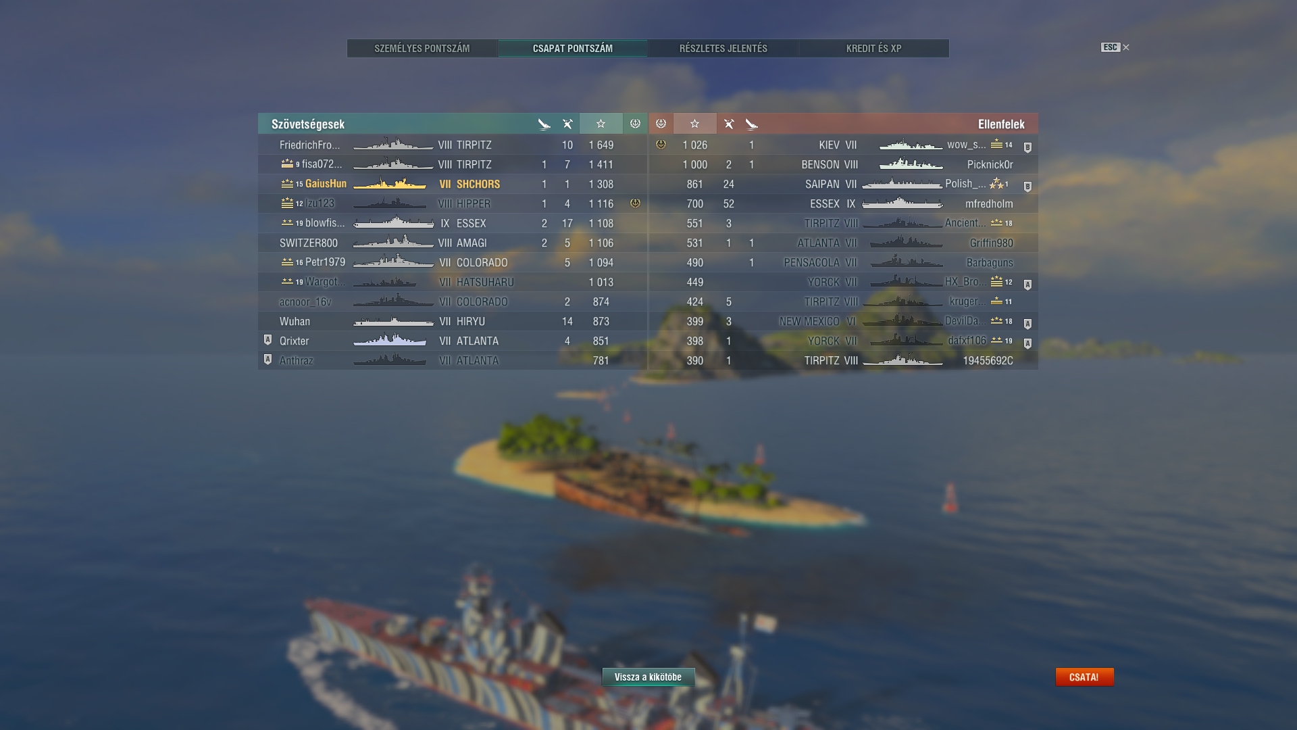Sort enemies by star XP column
Screen dimensions: 1297x730
[x=694, y=124]
